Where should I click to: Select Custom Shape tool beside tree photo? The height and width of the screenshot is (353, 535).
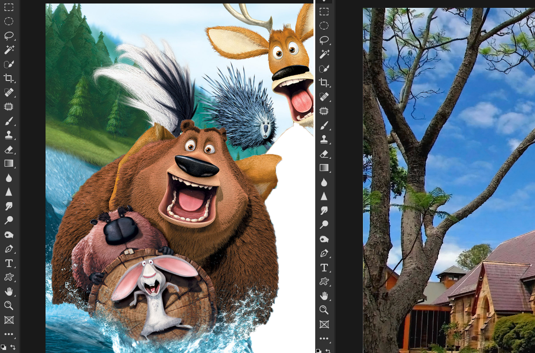coord(324,282)
